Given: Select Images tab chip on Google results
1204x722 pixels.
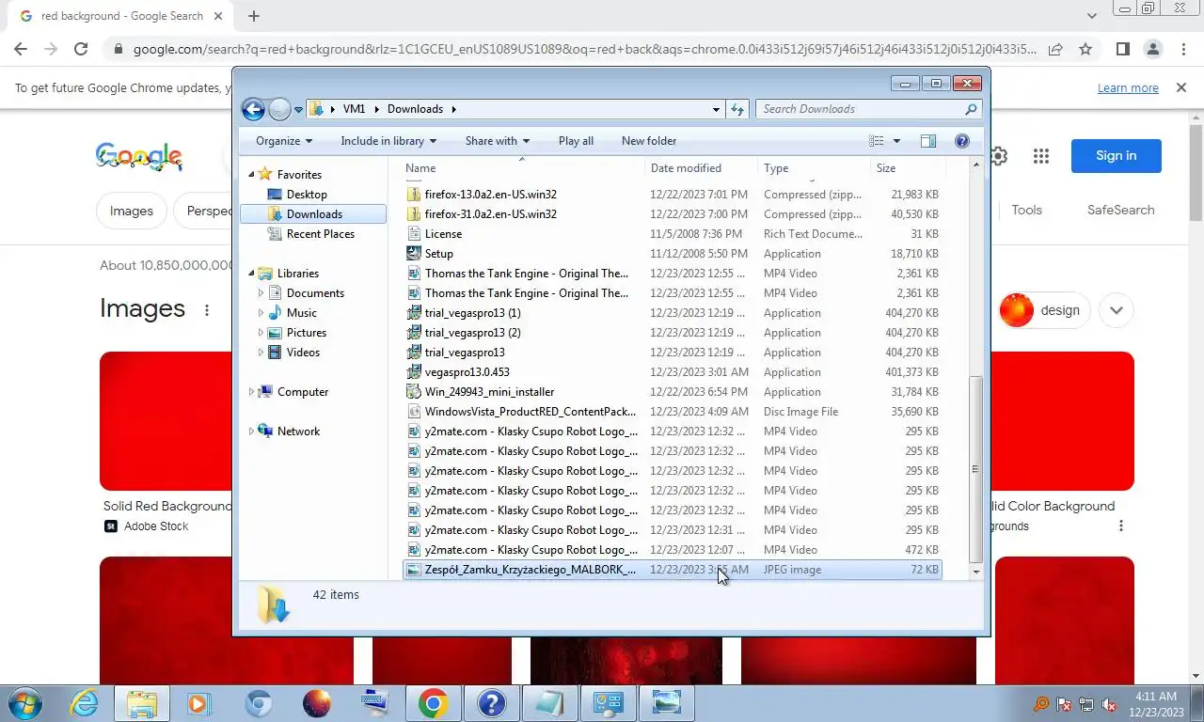Looking at the screenshot, I should [132, 211].
